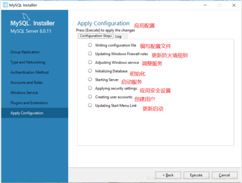Go to Group Replication in sidebar
This screenshot has height=183, width=242.
click(25, 52)
